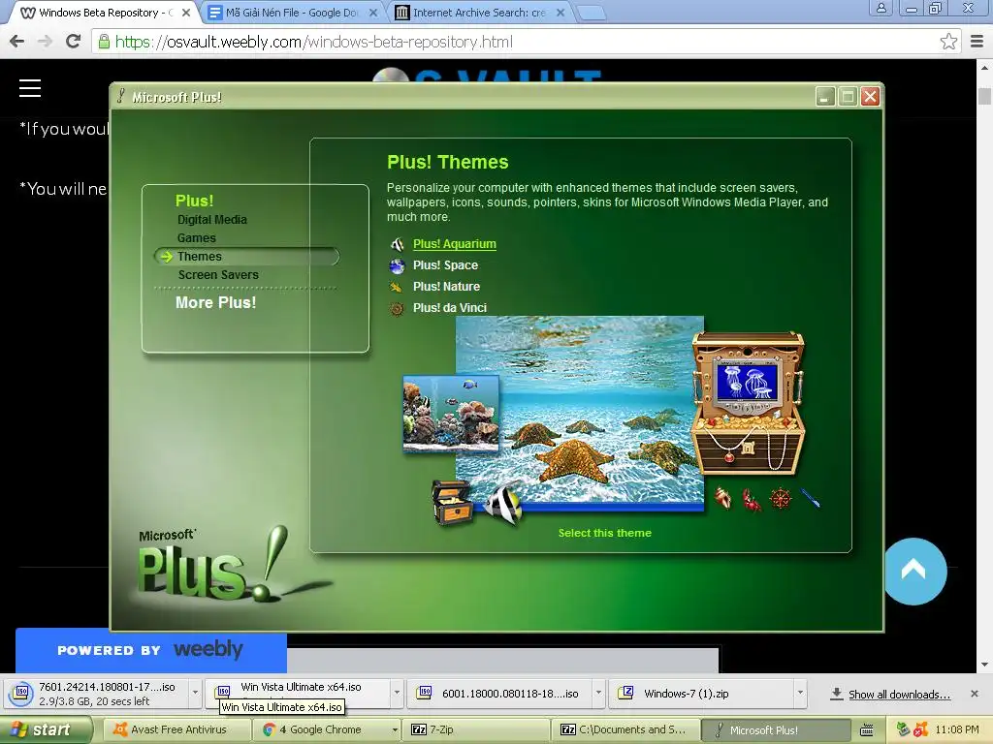Open the Windows-7 (1).zip download
The height and width of the screenshot is (744, 993).
click(701, 694)
